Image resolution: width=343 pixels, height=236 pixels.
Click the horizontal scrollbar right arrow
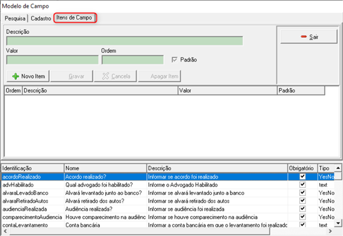tap(330, 231)
